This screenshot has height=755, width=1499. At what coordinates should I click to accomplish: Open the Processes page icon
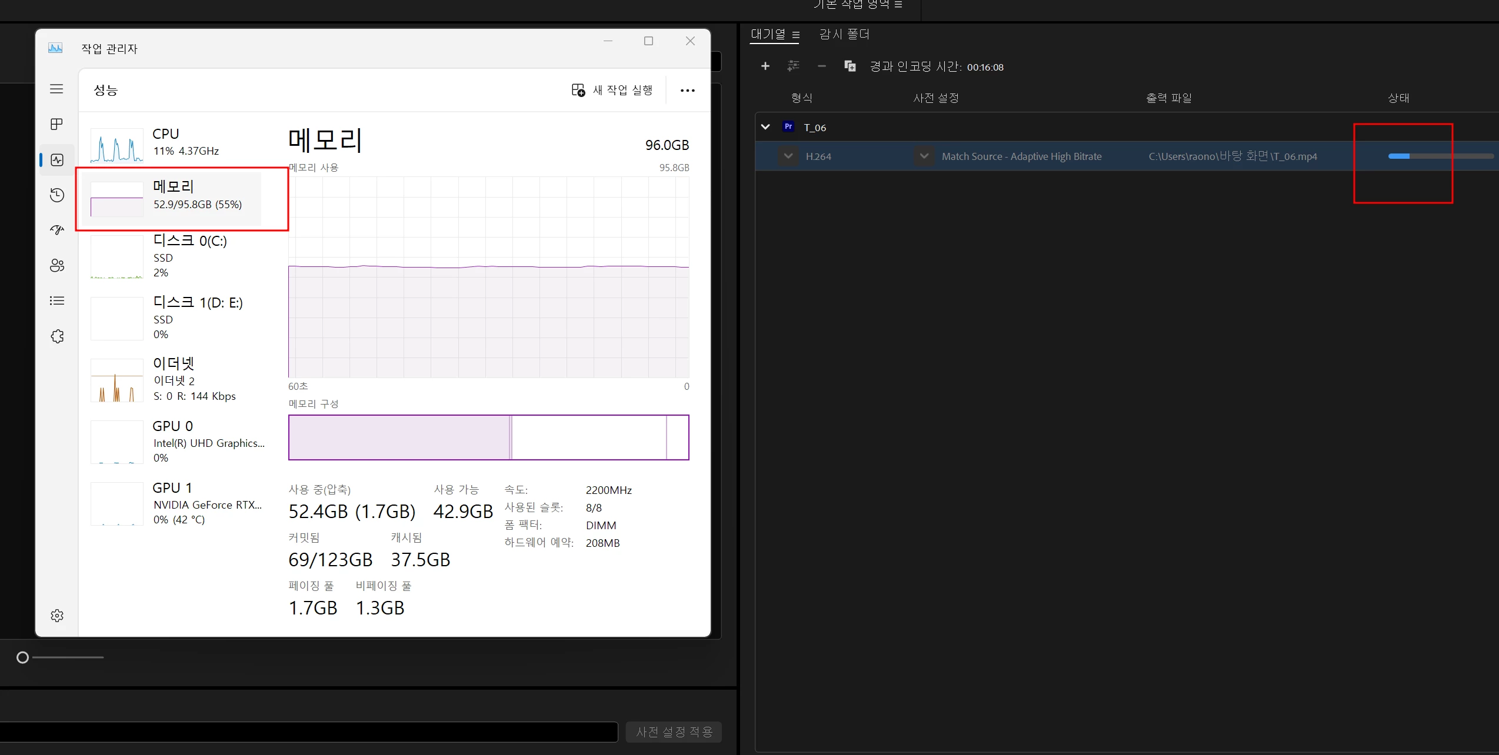(x=56, y=124)
